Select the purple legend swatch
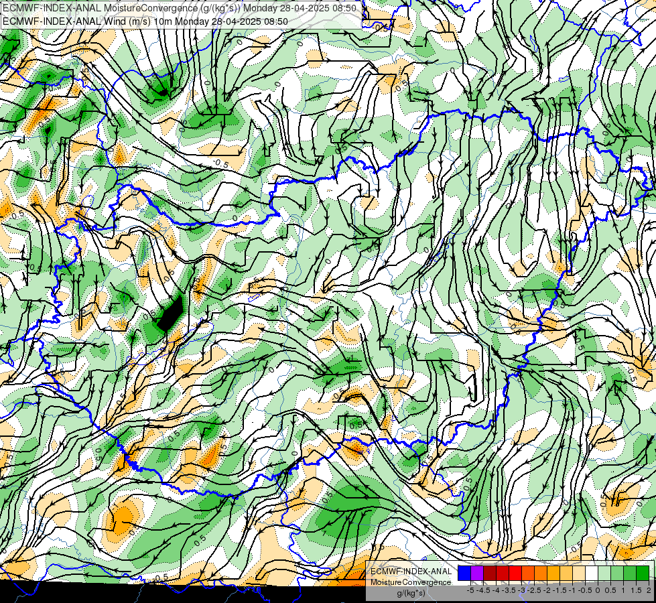The width and height of the screenshot is (656, 603). (477, 574)
